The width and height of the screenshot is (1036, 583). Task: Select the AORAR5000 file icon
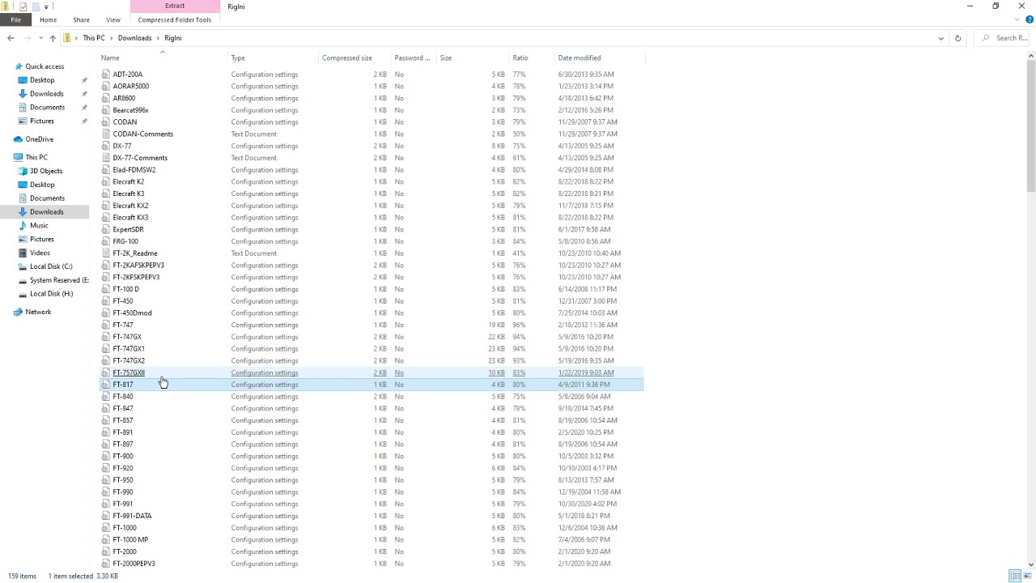click(x=106, y=86)
